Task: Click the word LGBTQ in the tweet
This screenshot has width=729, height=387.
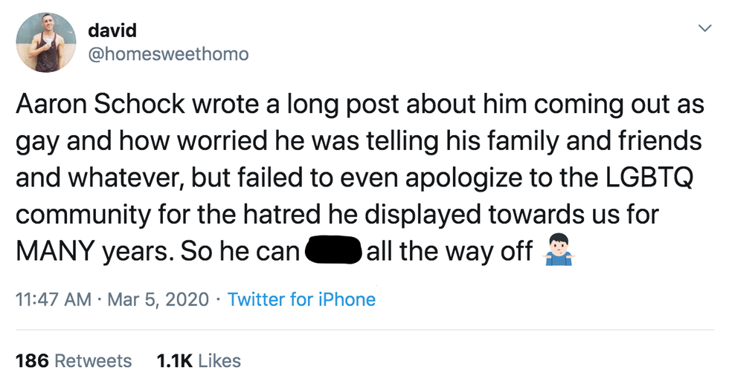Action: pos(655,178)
